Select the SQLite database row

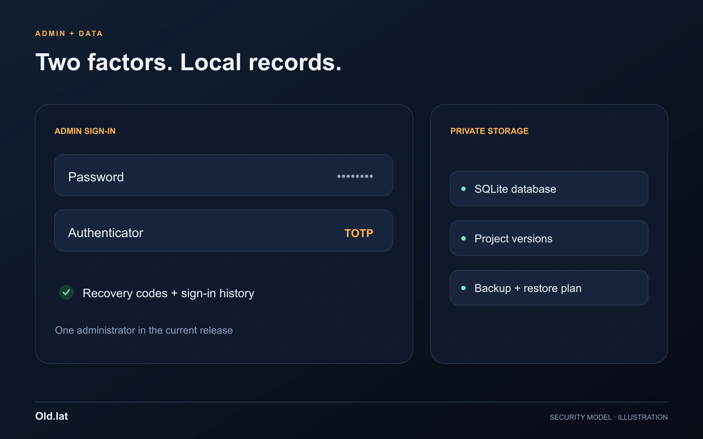click(x=549, y=189)
